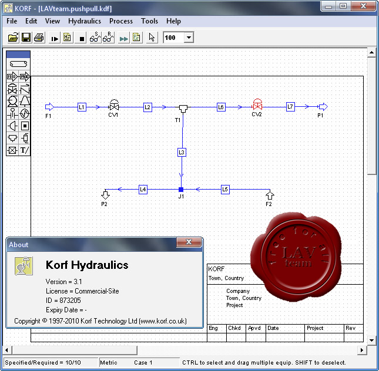Select tee T1 on the diagram
379x371 pixels.
pyautogui.click(x=183, y=109)
